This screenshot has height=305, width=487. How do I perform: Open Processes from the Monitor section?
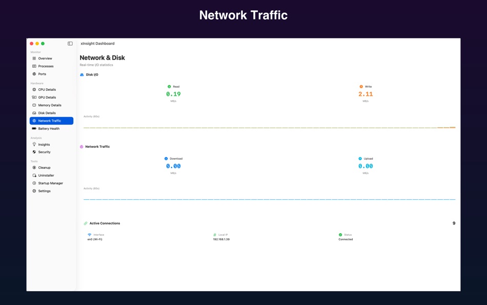tap(46, 66)
